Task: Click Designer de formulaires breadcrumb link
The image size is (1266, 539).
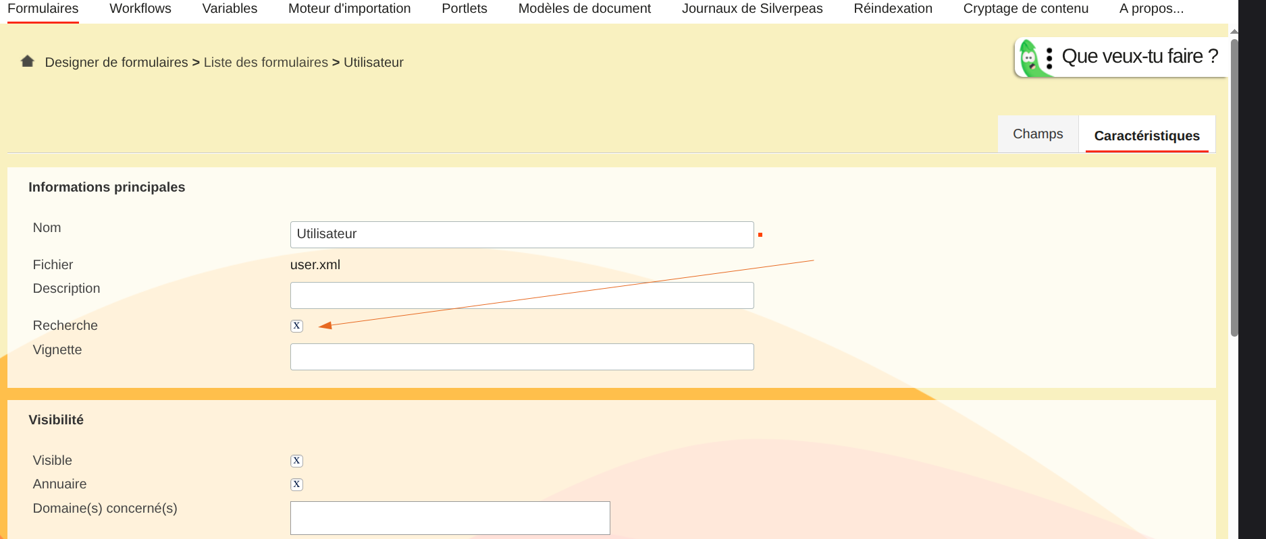Action: 116,62
